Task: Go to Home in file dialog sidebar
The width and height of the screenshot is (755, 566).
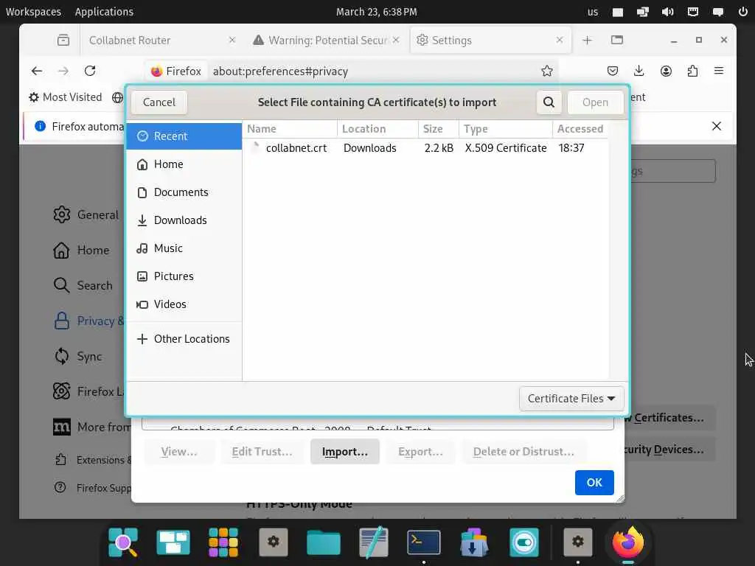Action: 184,164
